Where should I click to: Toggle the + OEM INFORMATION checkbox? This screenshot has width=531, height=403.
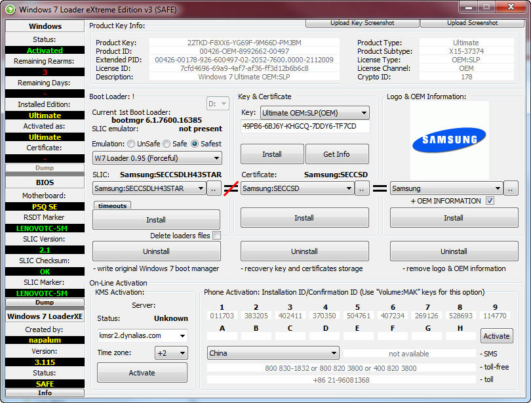pos(490,201)
